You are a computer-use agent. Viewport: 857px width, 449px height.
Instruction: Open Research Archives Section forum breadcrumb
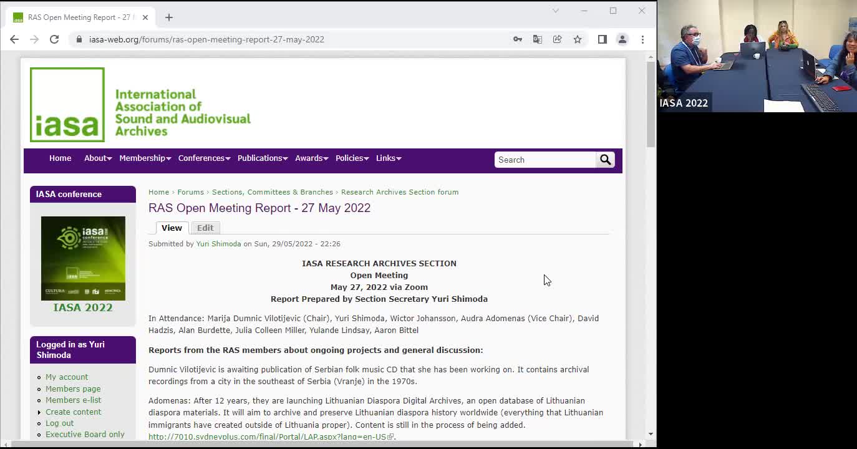(x=400, y=192)
